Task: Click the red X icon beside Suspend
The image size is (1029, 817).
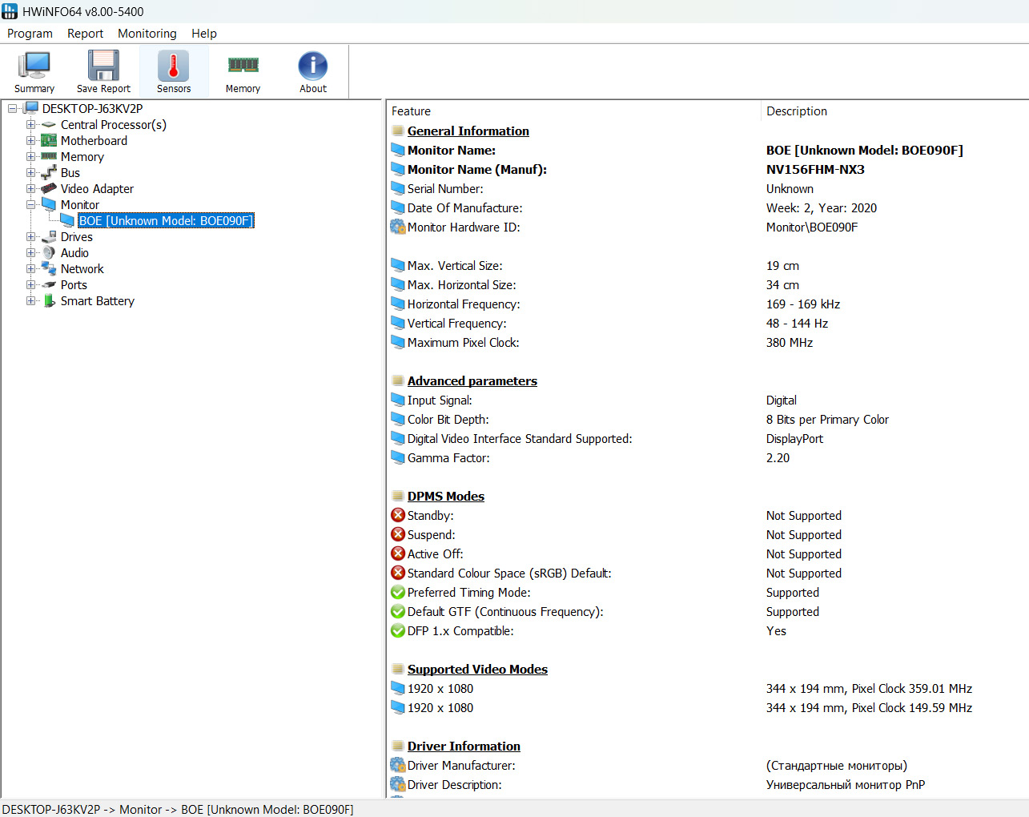Action: 398,534
